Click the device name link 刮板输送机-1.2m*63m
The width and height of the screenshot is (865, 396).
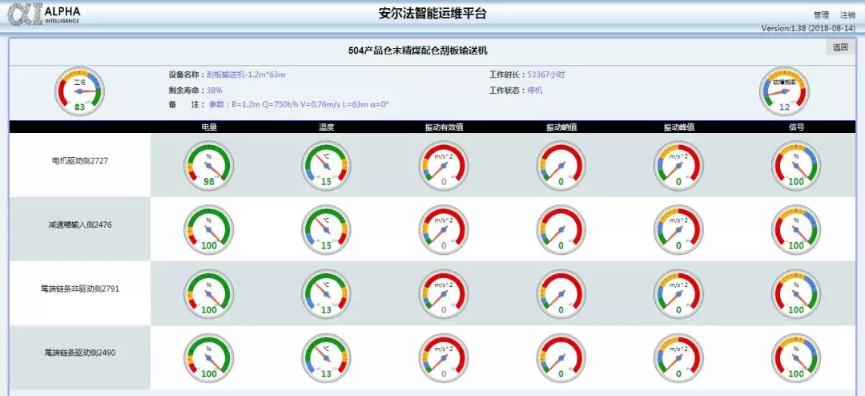(246, 75)
